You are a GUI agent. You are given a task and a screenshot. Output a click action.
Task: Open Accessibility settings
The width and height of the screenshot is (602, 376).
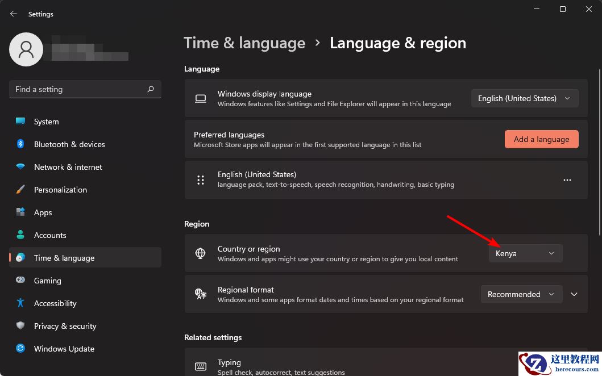55,303
